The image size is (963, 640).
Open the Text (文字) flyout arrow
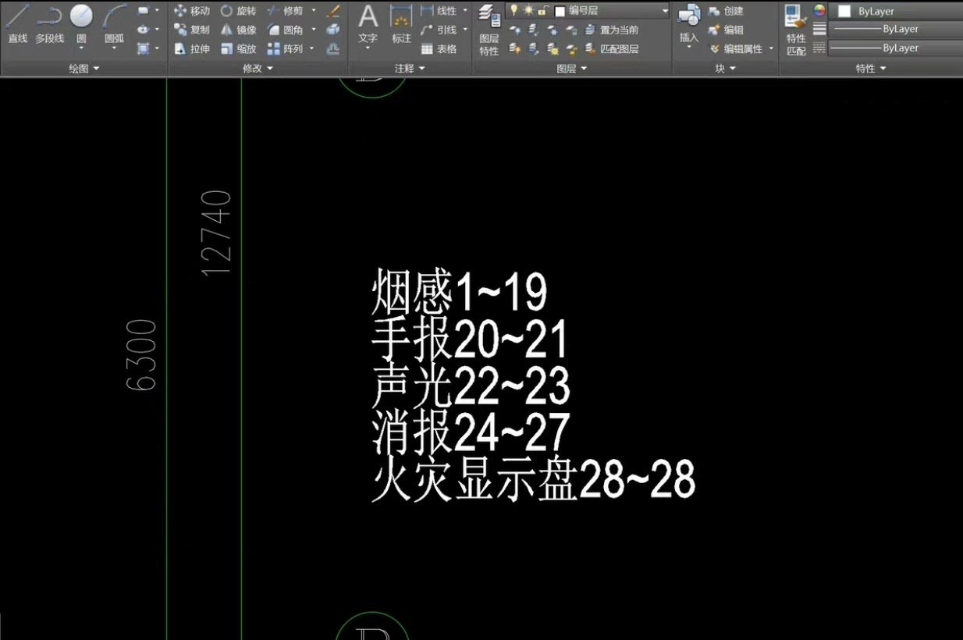[367, 47]
